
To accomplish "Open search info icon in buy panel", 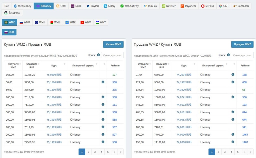I will [x=98, y=55].
